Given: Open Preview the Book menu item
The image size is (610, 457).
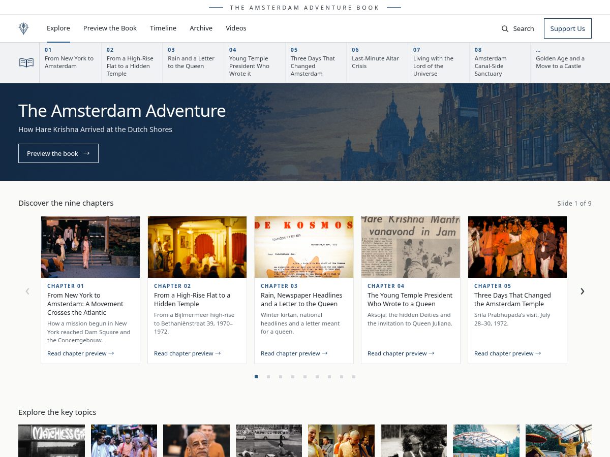Looking at the screenshot, I should coord(110,28).
